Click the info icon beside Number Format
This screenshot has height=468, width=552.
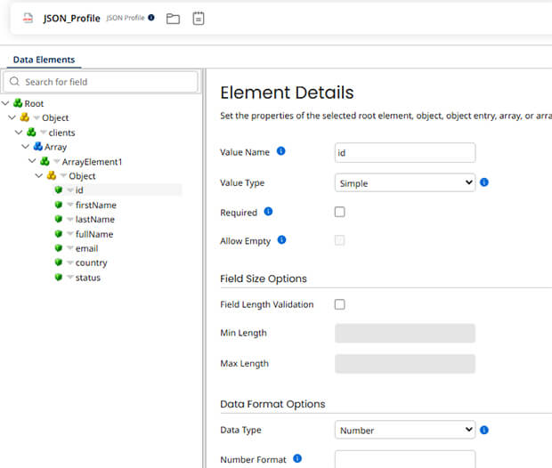coord(297,459)
